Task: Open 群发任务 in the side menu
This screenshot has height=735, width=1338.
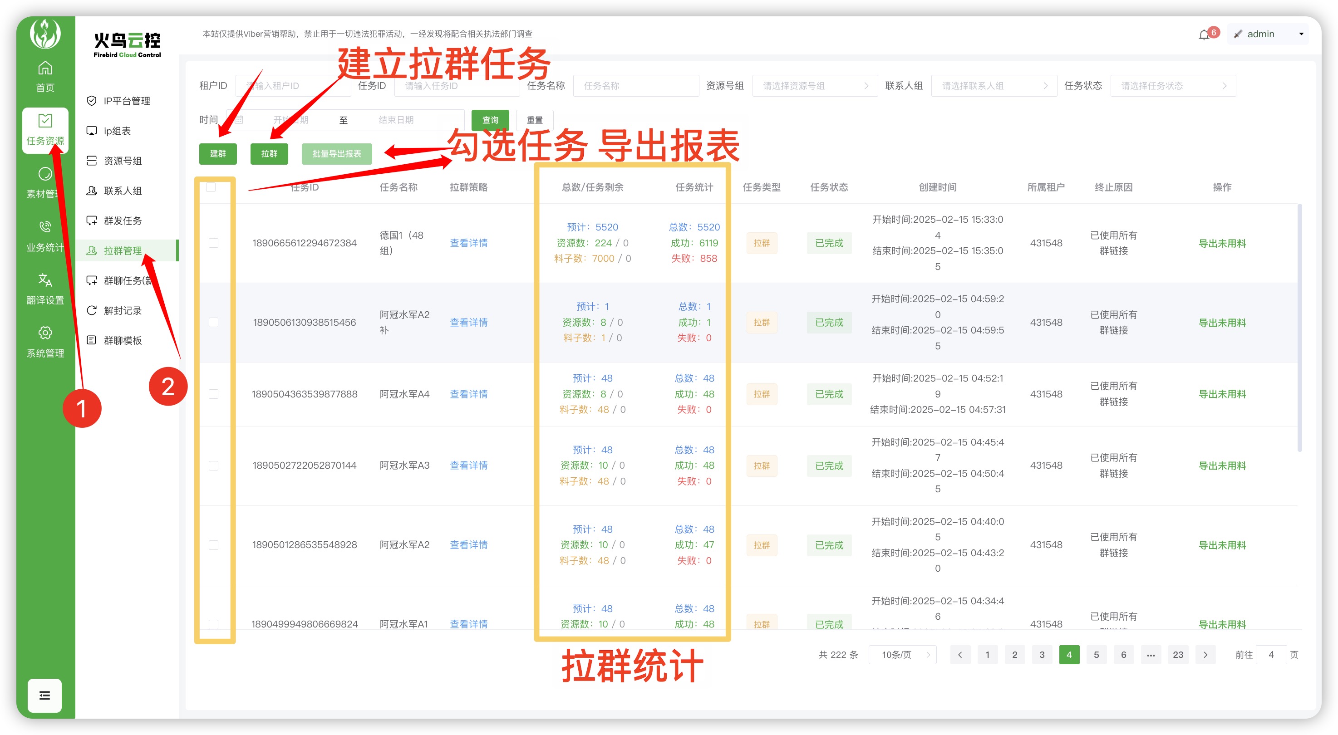Action: click(x=123, y=220)
